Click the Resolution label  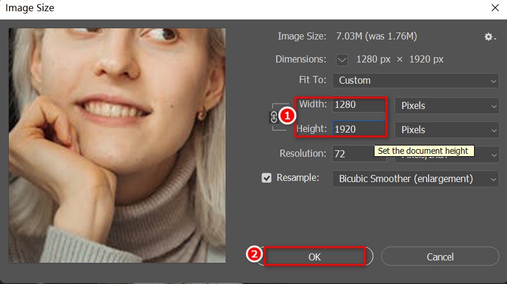tap(303, 153)
